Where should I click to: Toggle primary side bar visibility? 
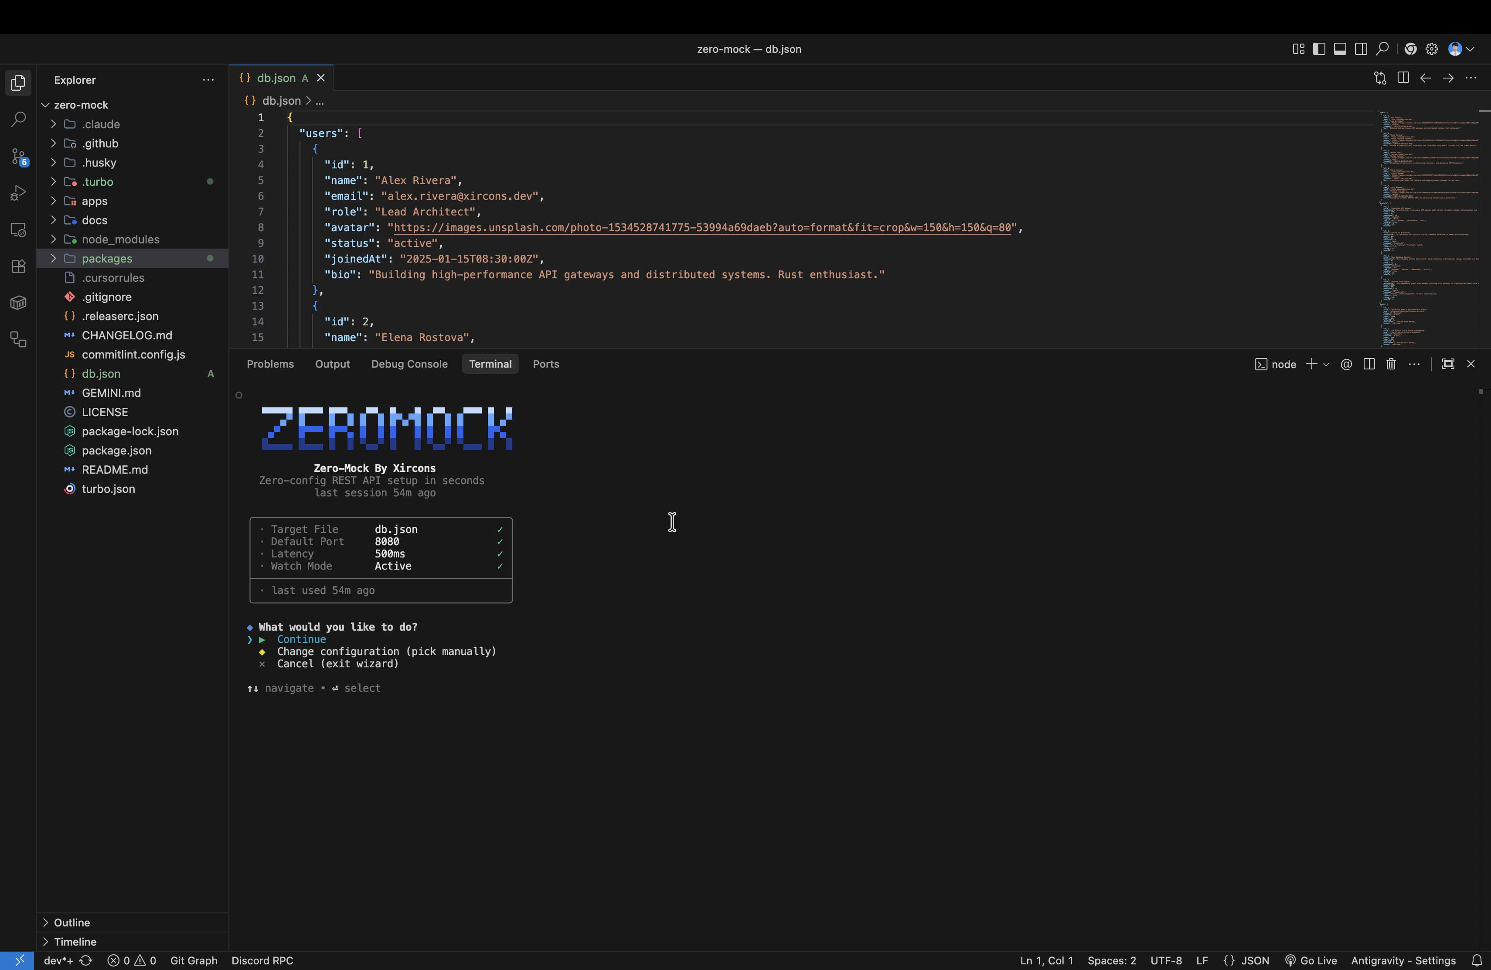point(1319,49)
